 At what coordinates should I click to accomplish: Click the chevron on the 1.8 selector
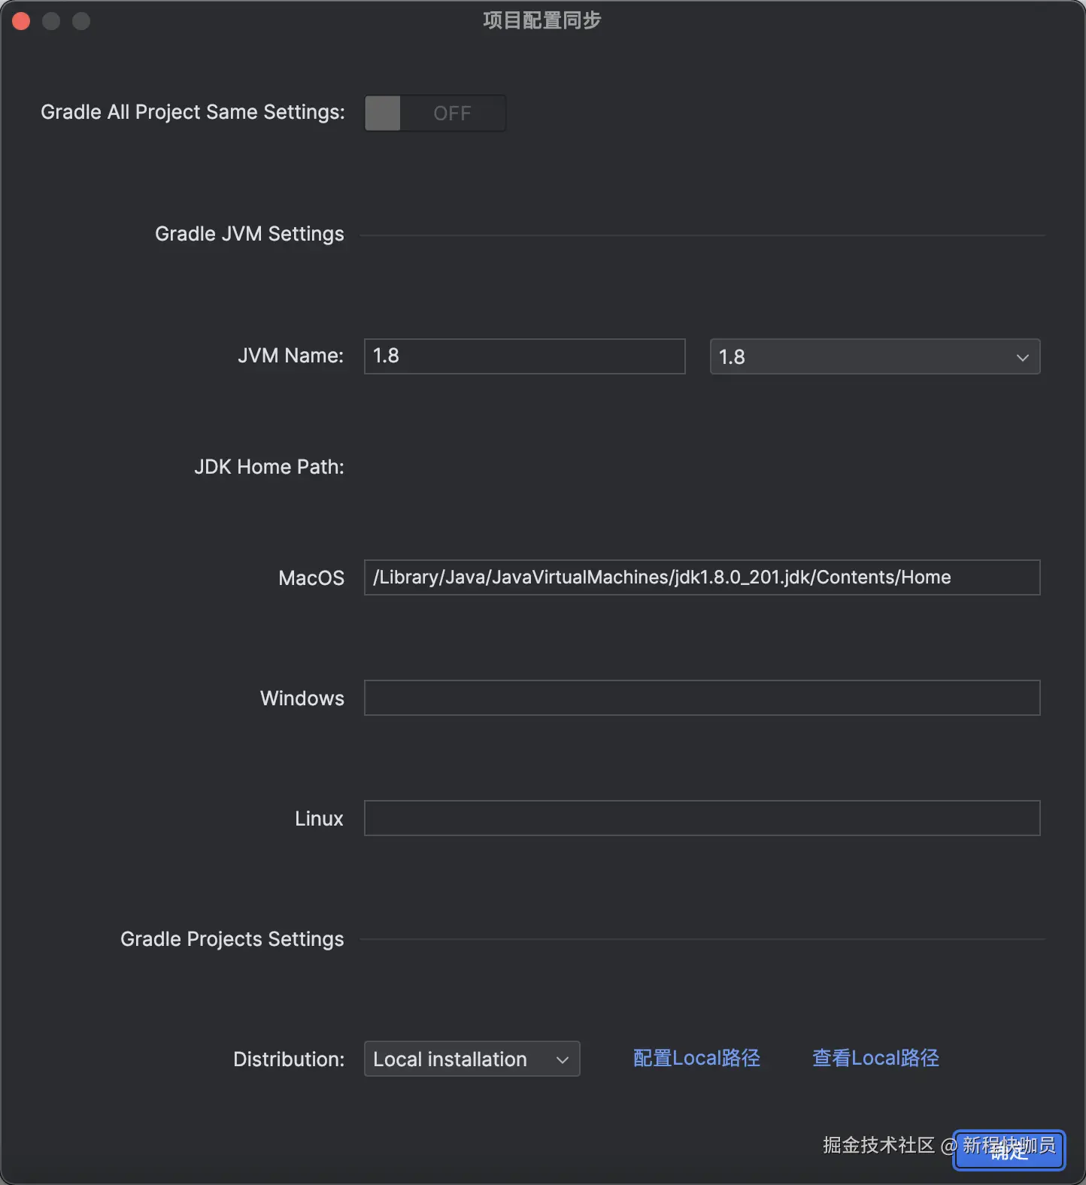pyautogui.click(x=1022, y=356)
